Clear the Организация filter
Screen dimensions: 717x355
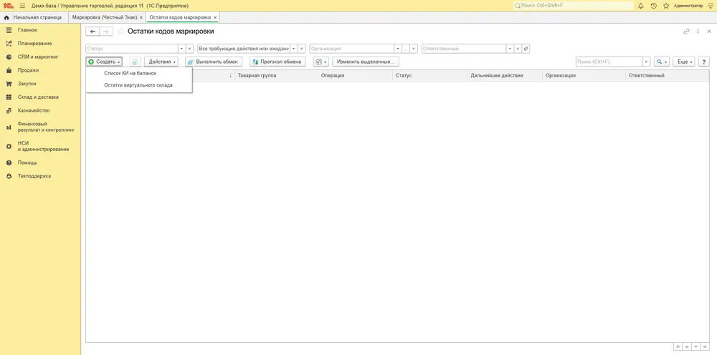point(414,49)
